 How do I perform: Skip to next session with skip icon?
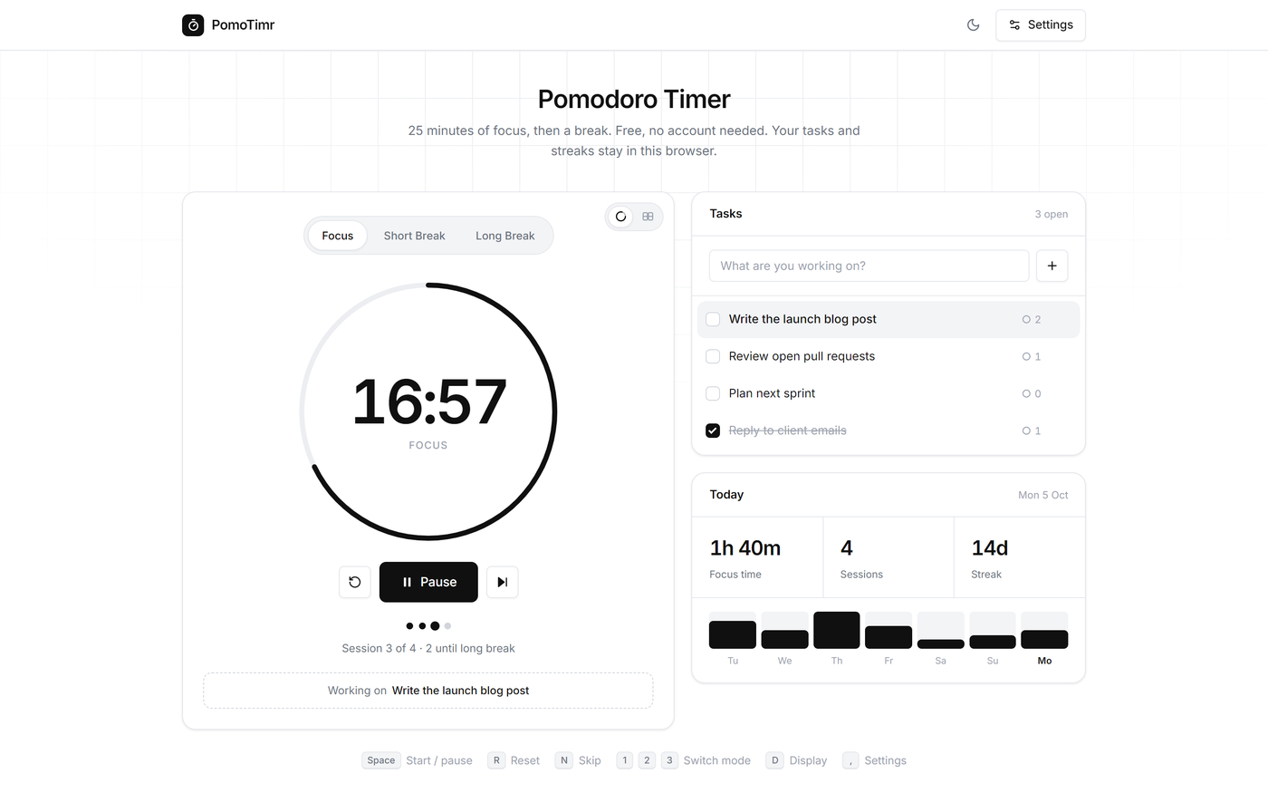pos(503,582)
